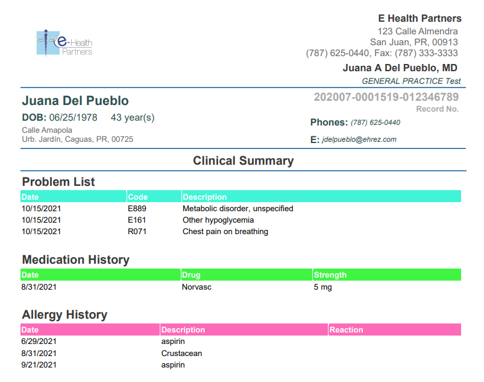484x382 pixels.
Task: Click Allergy History 'Date' column header
Action: pos(90,329)
